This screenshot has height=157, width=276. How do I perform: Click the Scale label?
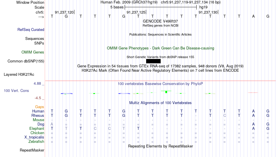click(40, 7)
